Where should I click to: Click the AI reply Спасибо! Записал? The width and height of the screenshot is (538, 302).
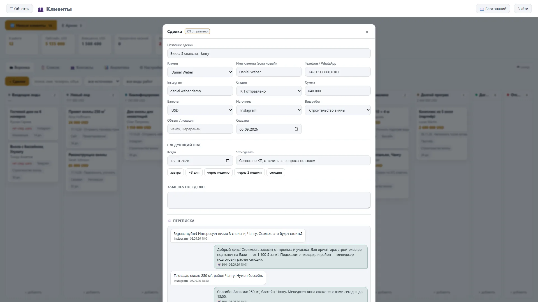tap(291, 294)
